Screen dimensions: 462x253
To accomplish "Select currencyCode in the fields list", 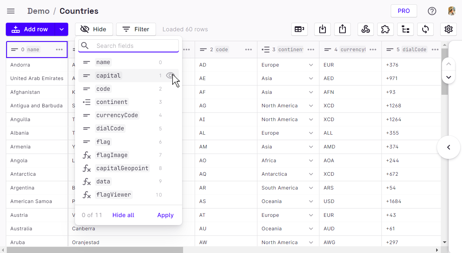I will 117,115.
